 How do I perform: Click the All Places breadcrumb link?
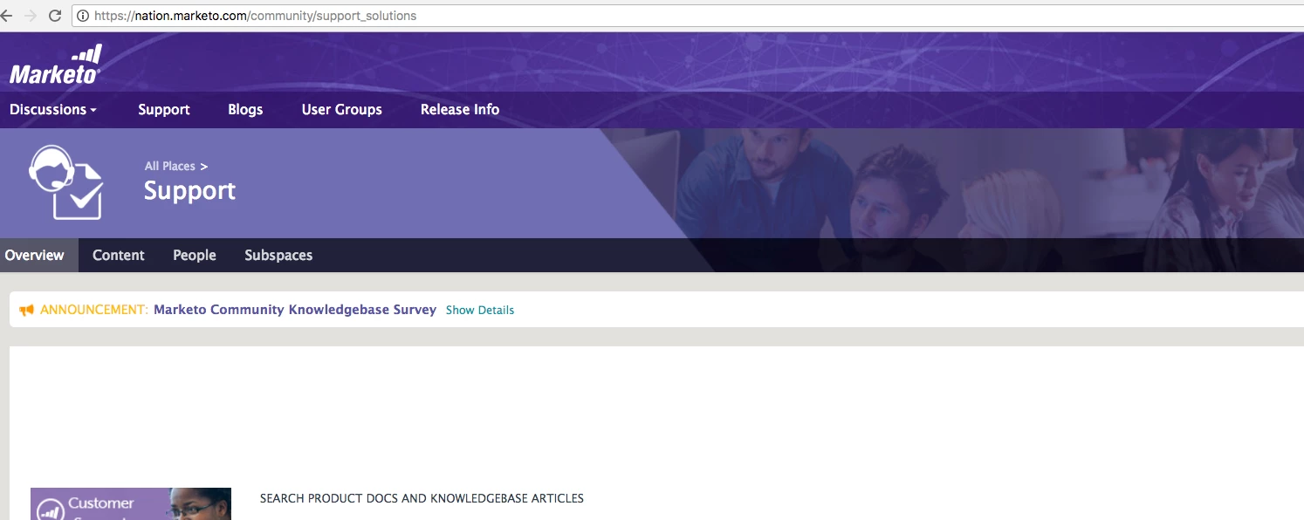click(x=170, y=166)
